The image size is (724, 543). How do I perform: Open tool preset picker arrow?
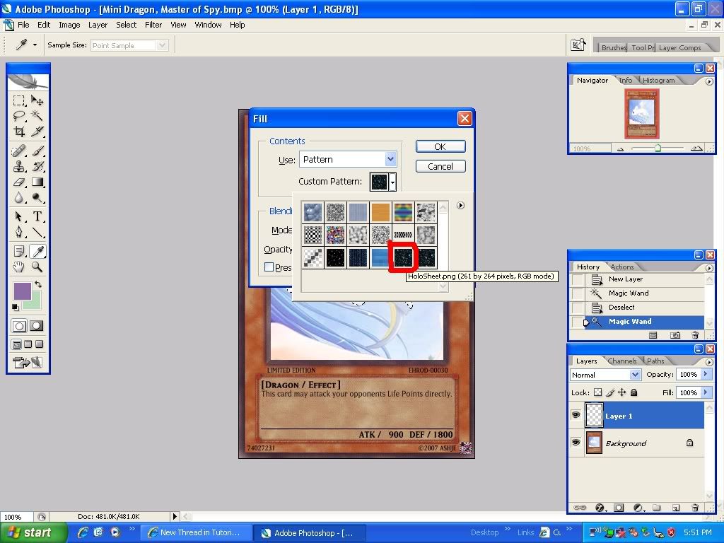pos(35,45)
